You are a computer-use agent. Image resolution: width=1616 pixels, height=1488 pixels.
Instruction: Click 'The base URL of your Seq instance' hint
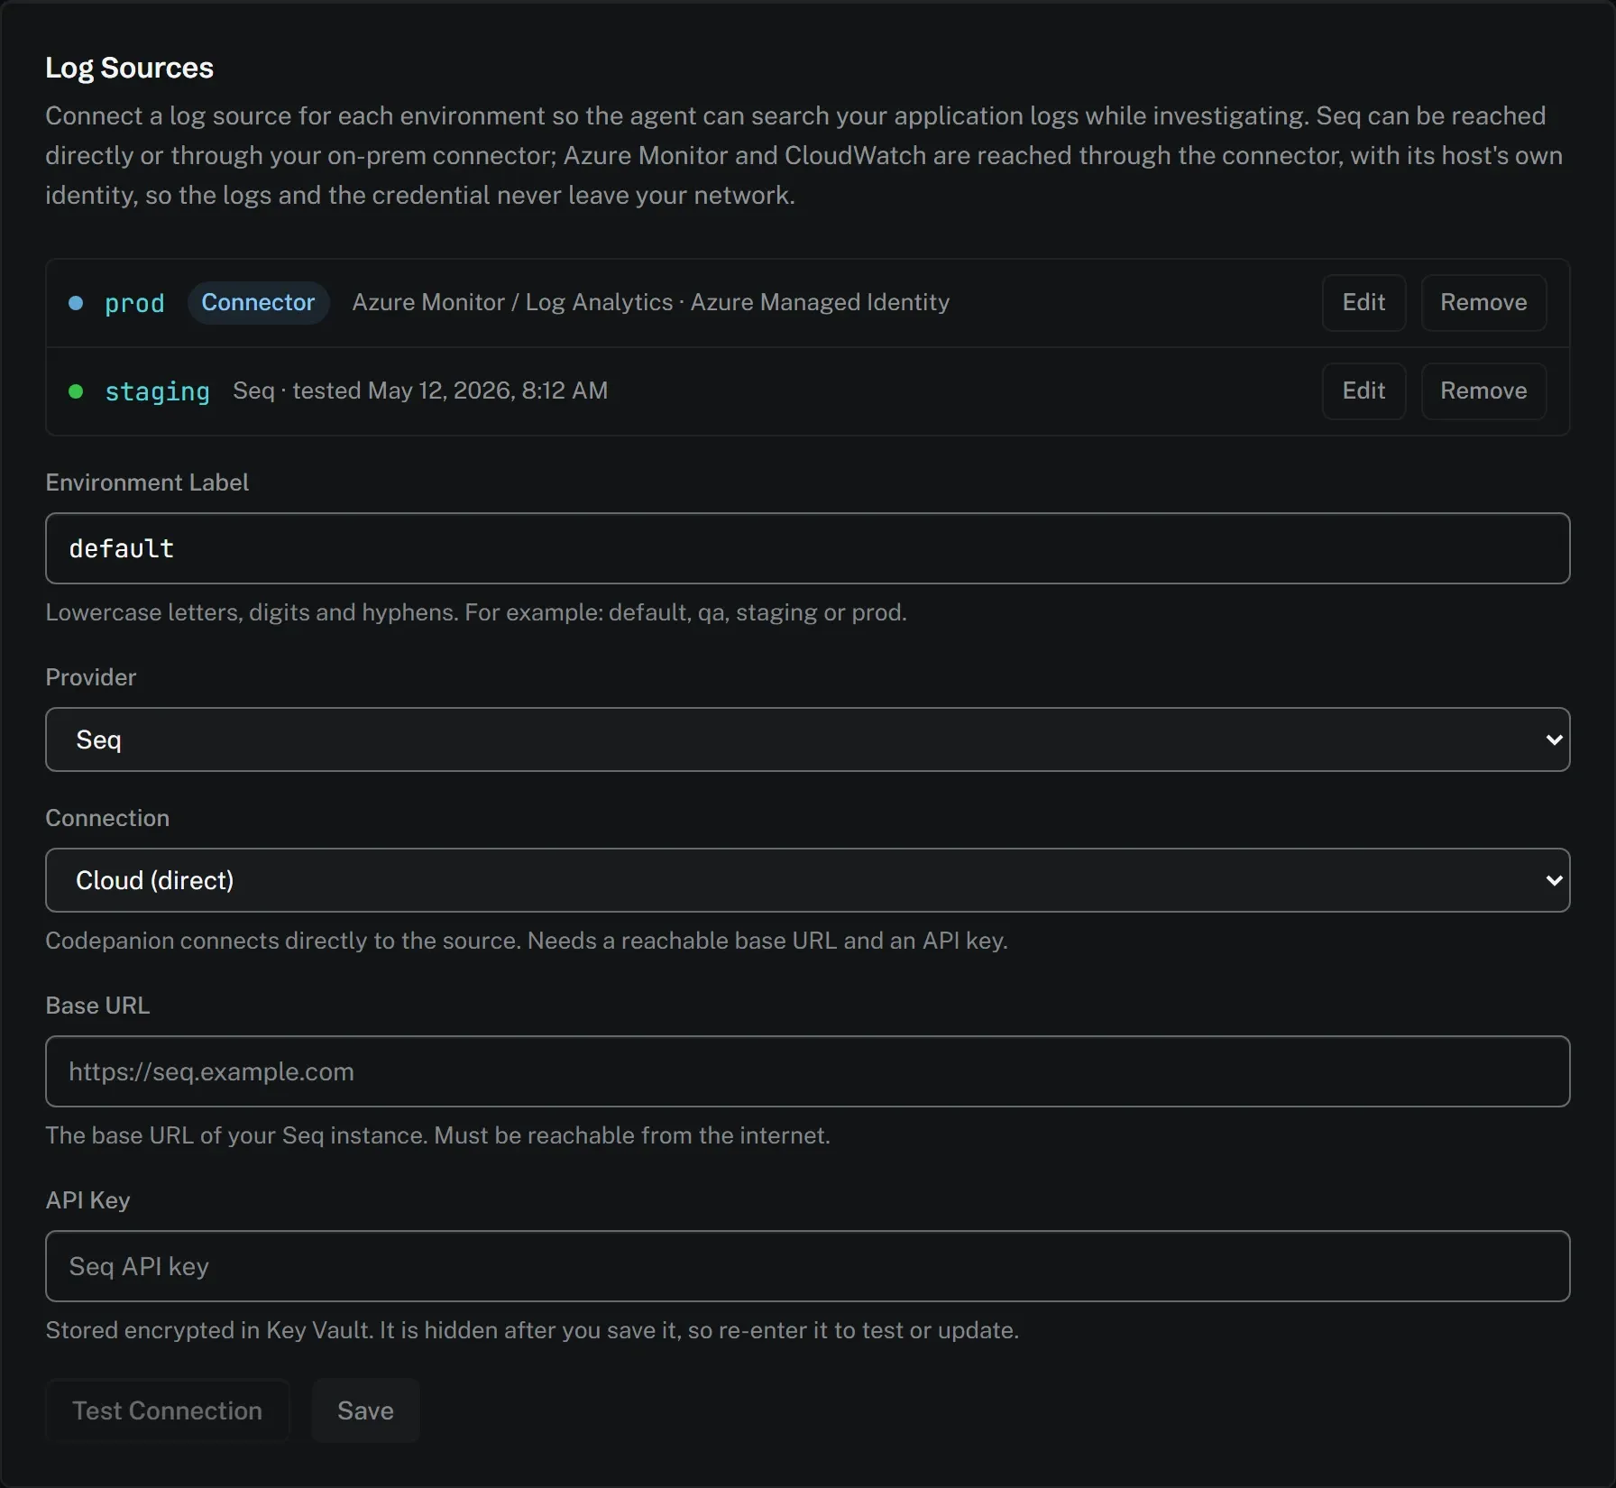[437, 1135]
